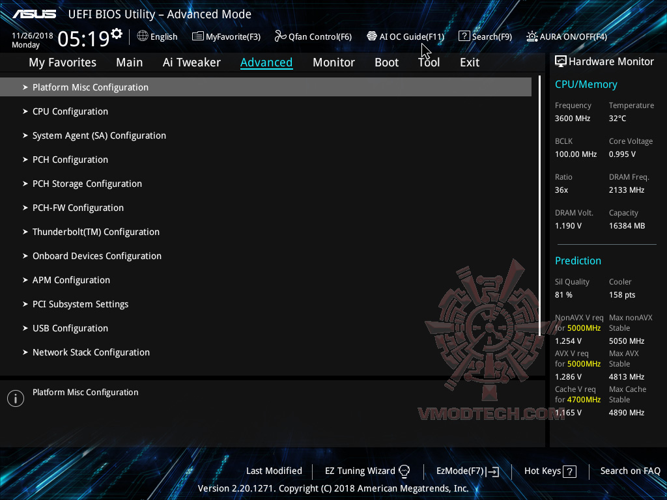Open the Hot Keys text button
This screenshot has width=667, height=500.
pyautogui.click(x=543, y=471)
